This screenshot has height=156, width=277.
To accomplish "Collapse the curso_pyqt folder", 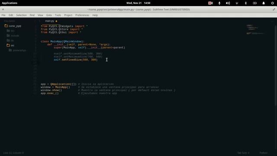I will [15, 26].
